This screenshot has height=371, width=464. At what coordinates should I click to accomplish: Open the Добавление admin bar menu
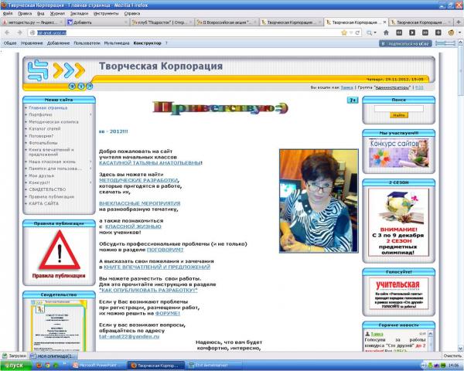click(58, 43)
